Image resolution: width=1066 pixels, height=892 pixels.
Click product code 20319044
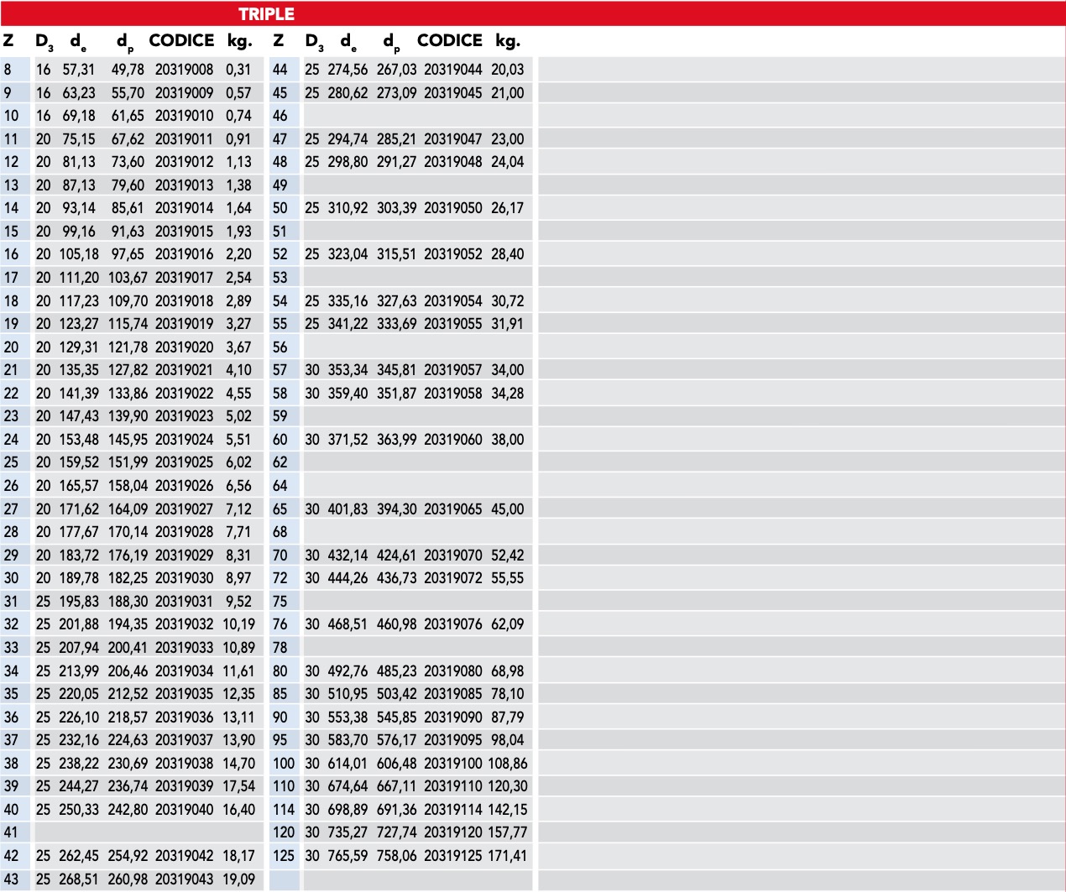point(452,70)
